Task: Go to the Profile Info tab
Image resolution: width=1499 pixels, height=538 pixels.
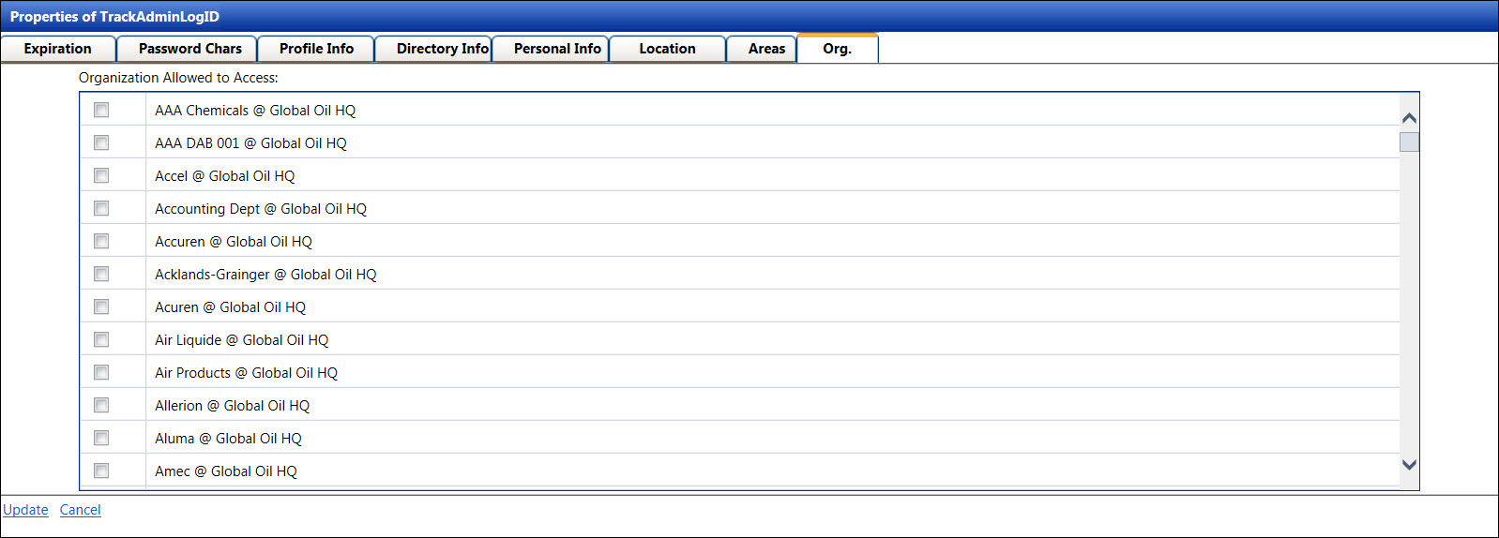Action: coord(316,49)
